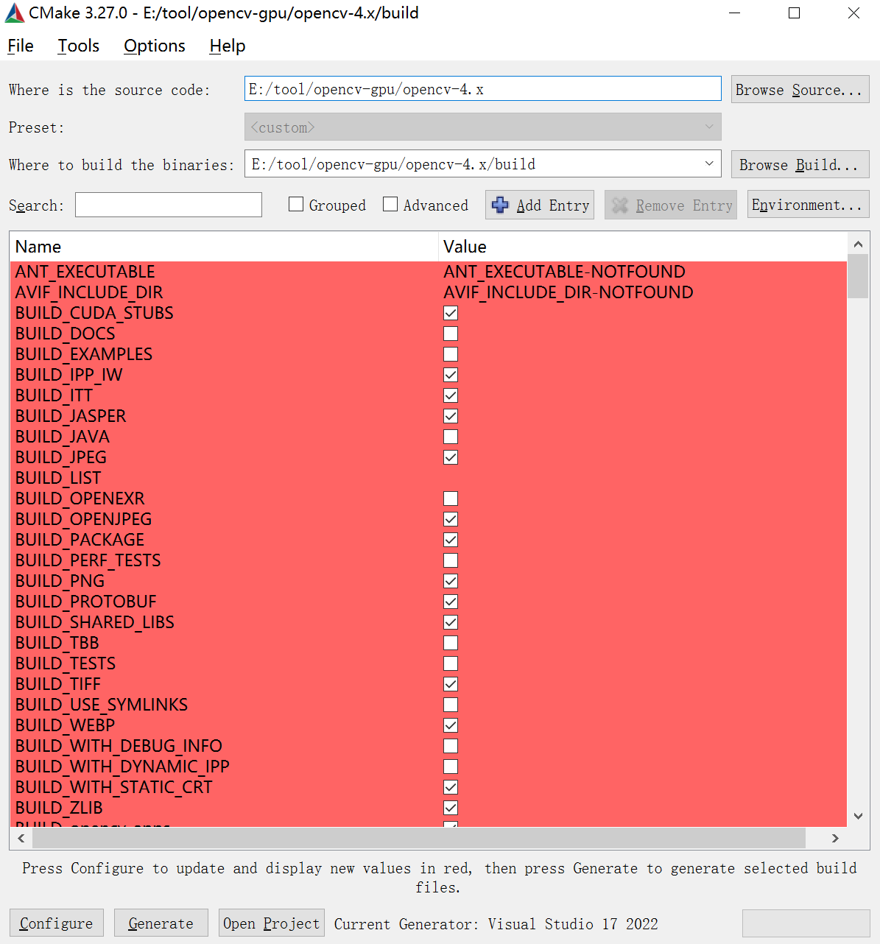Image resolution: width=880 pixels, height=944 pixels.
Task: Toggle the BUILD_OPENJPEG checkbox
Action: 451,519
